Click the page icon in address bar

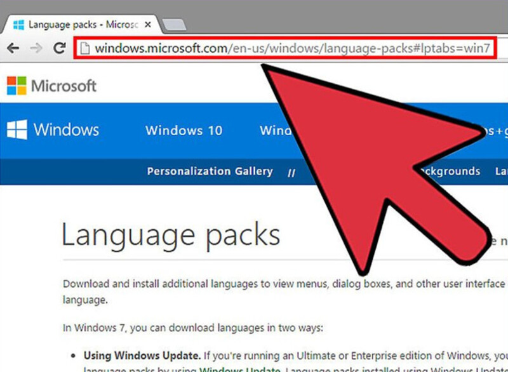click(85, 48)
